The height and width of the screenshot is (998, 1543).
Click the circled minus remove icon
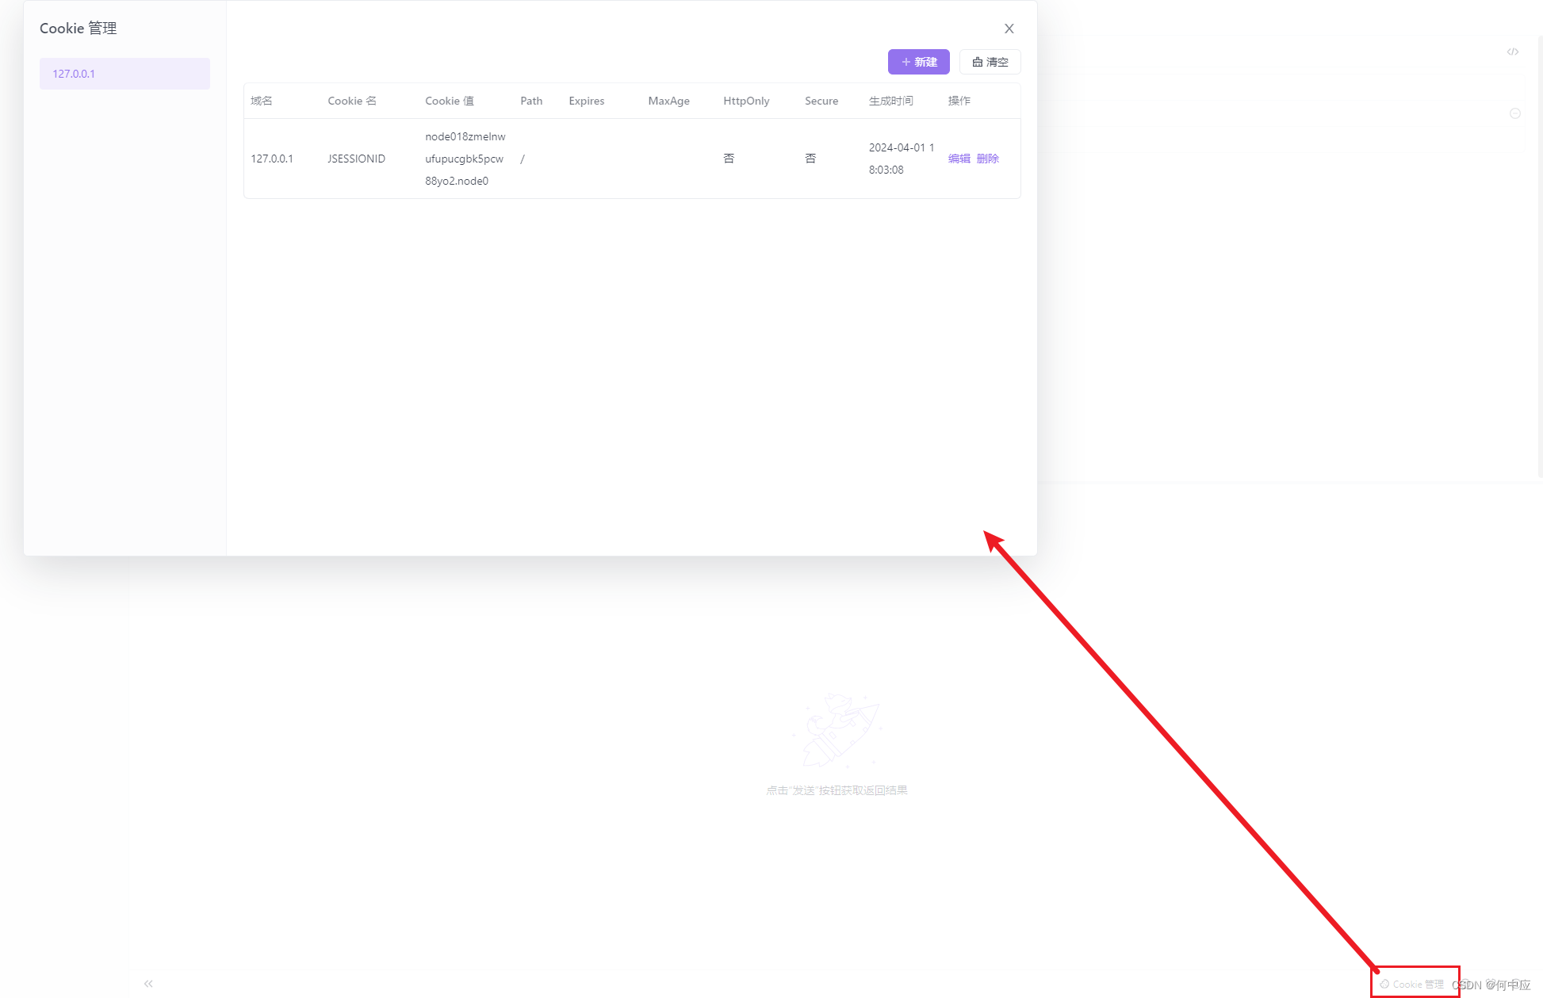point(1514,113)
